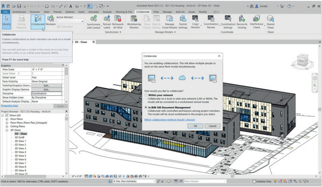The image size is (322, 187).
Task: Expand the Ceiling Plans tree node
Action: point(7,126)
